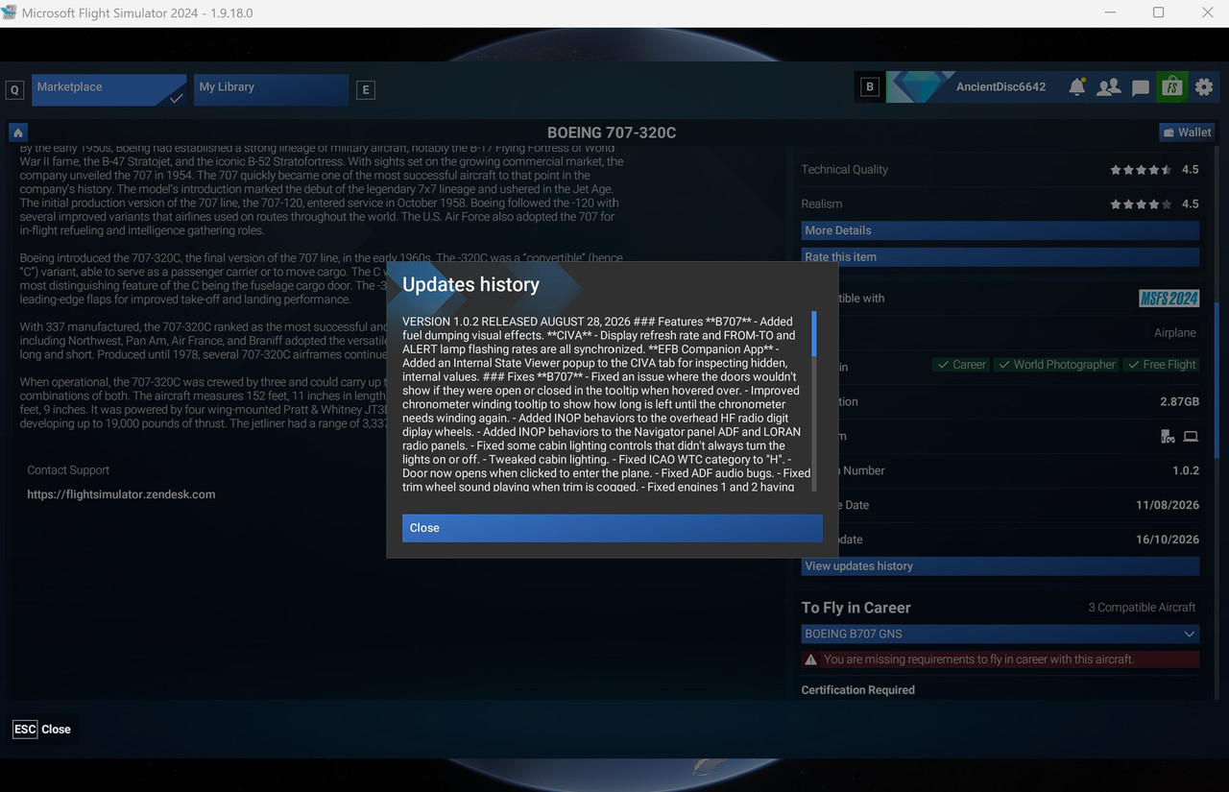Viewport: 1229px width, 792px height.
Task: Close the Updates history dialog
Action: (x=613, y=528)
